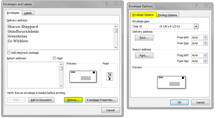Click Return address From left Auto field
This screenshot has width=215, height=118.
[x=197, y=55]
